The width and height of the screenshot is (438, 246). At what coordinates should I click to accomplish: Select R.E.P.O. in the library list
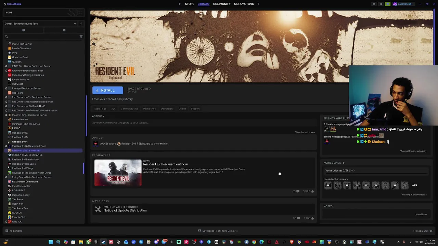[x=16, y=128]
